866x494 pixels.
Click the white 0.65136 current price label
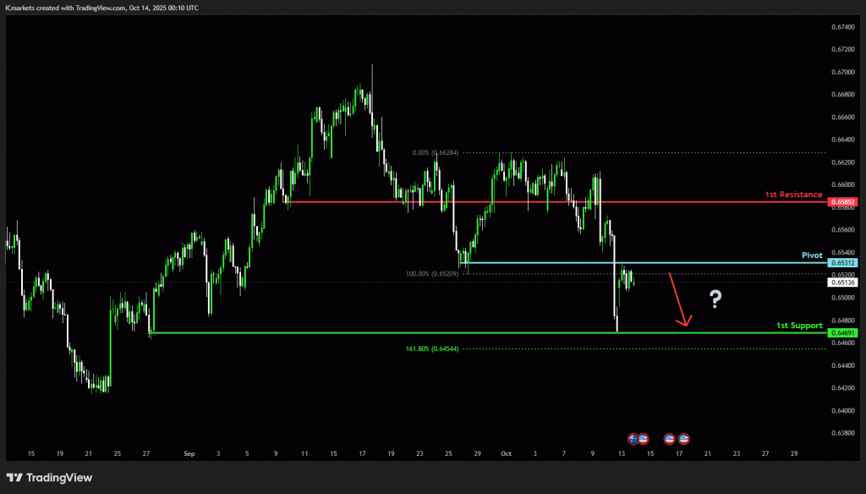[843, 283]
